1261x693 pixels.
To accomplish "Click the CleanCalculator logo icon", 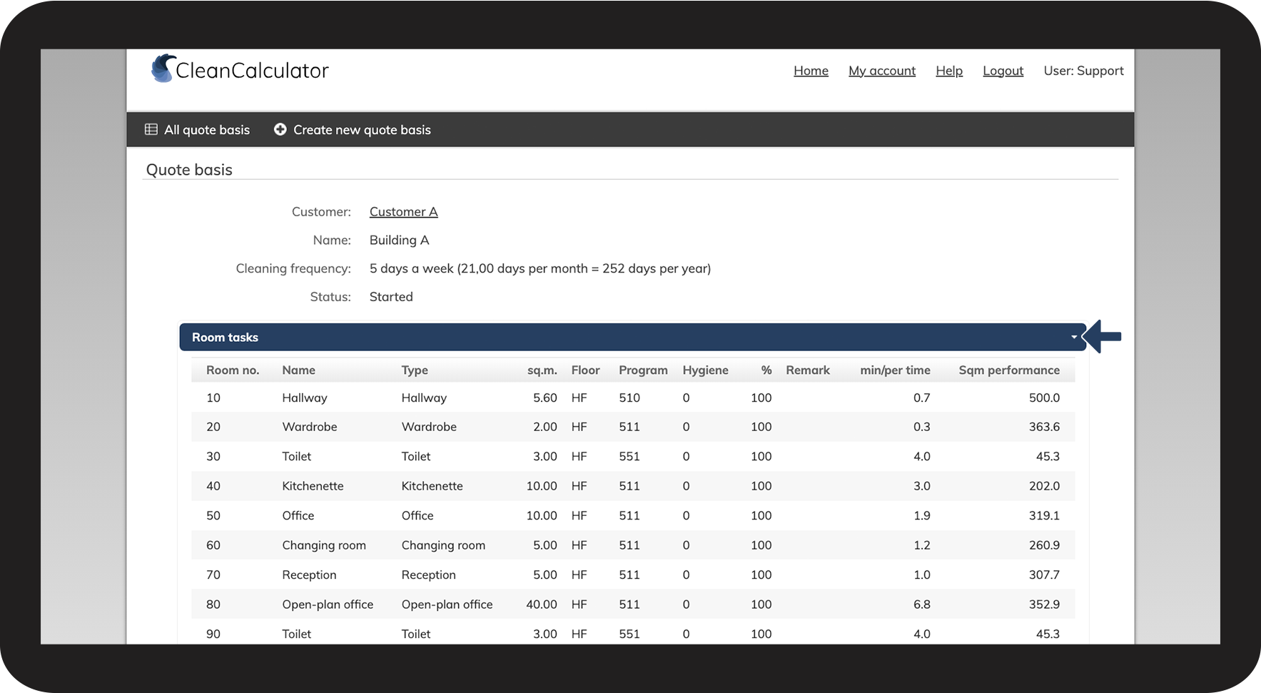I will 163,69.
